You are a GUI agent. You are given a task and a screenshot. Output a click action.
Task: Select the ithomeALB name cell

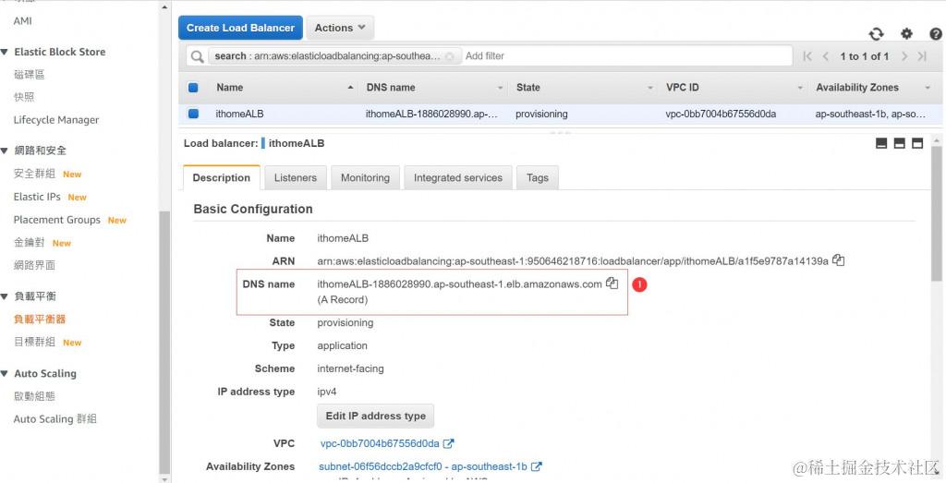tap(239, 114)
